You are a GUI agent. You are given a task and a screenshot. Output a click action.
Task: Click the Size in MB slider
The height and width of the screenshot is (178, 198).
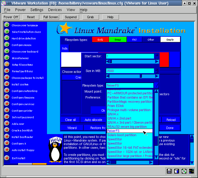click(132, 76)
